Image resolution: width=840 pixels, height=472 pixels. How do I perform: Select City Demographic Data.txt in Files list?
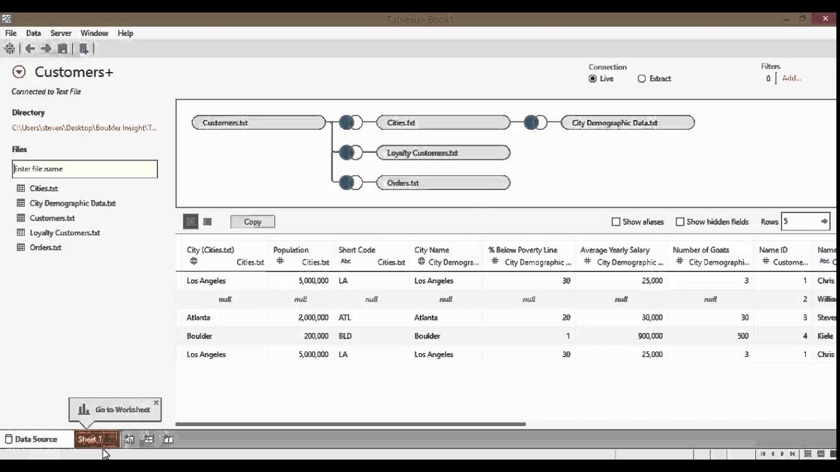coord(72,203)
